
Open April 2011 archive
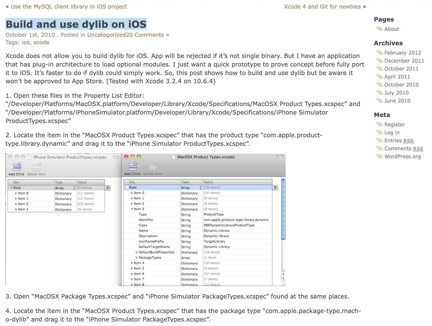(397, 77)
